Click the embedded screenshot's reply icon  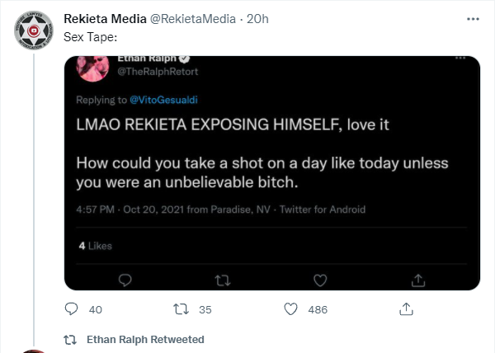(x=125, y=280)
